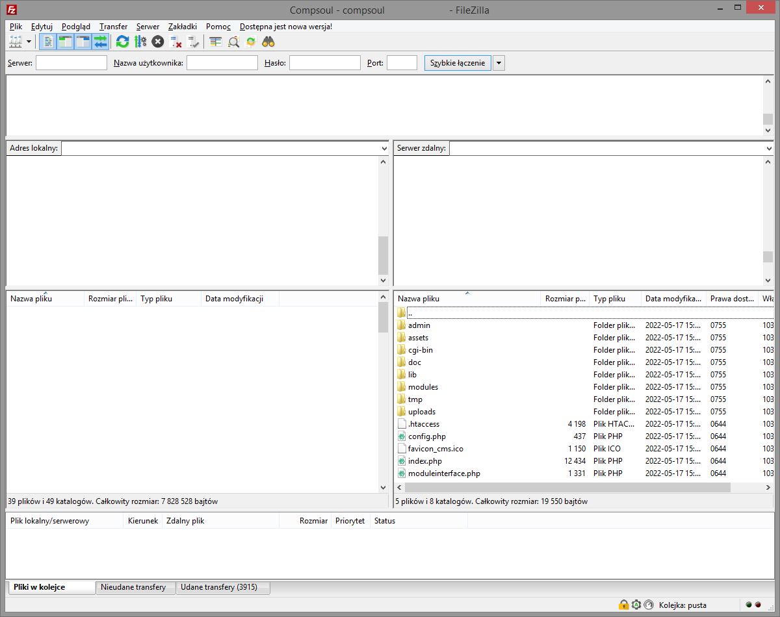Click inside the Hasło input field
The height and width of the screenshot is (617, 780).
point(325,62)
